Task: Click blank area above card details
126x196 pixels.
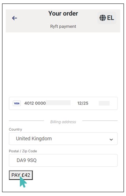Action: [63, 64]
